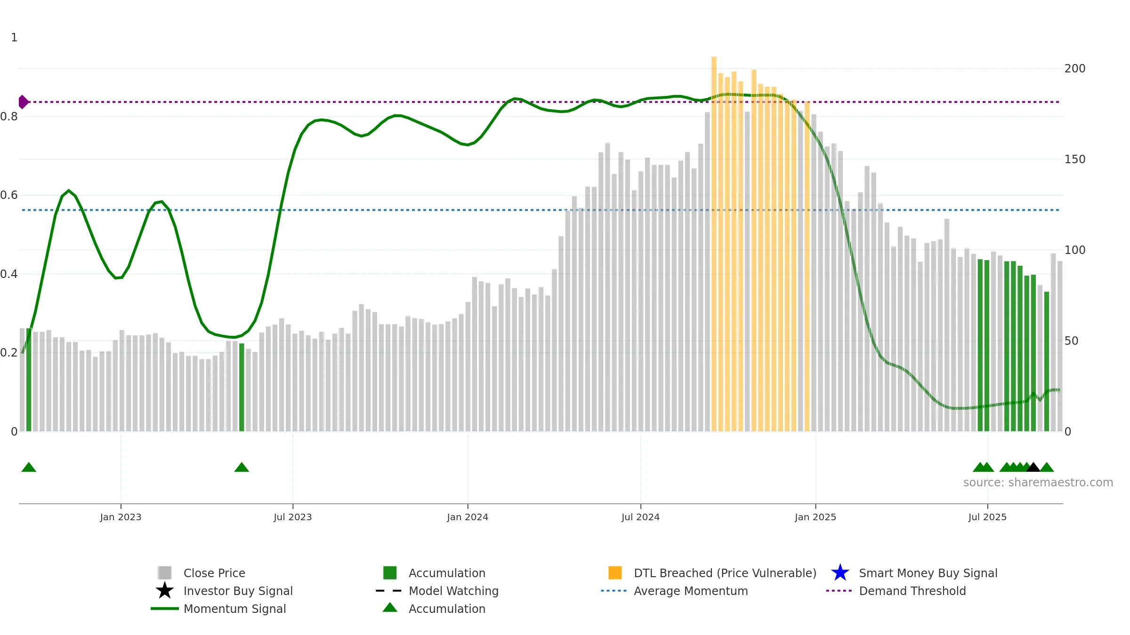
Task: Click the purple diamond on Demand Threshold line
Action: [23, 102]
